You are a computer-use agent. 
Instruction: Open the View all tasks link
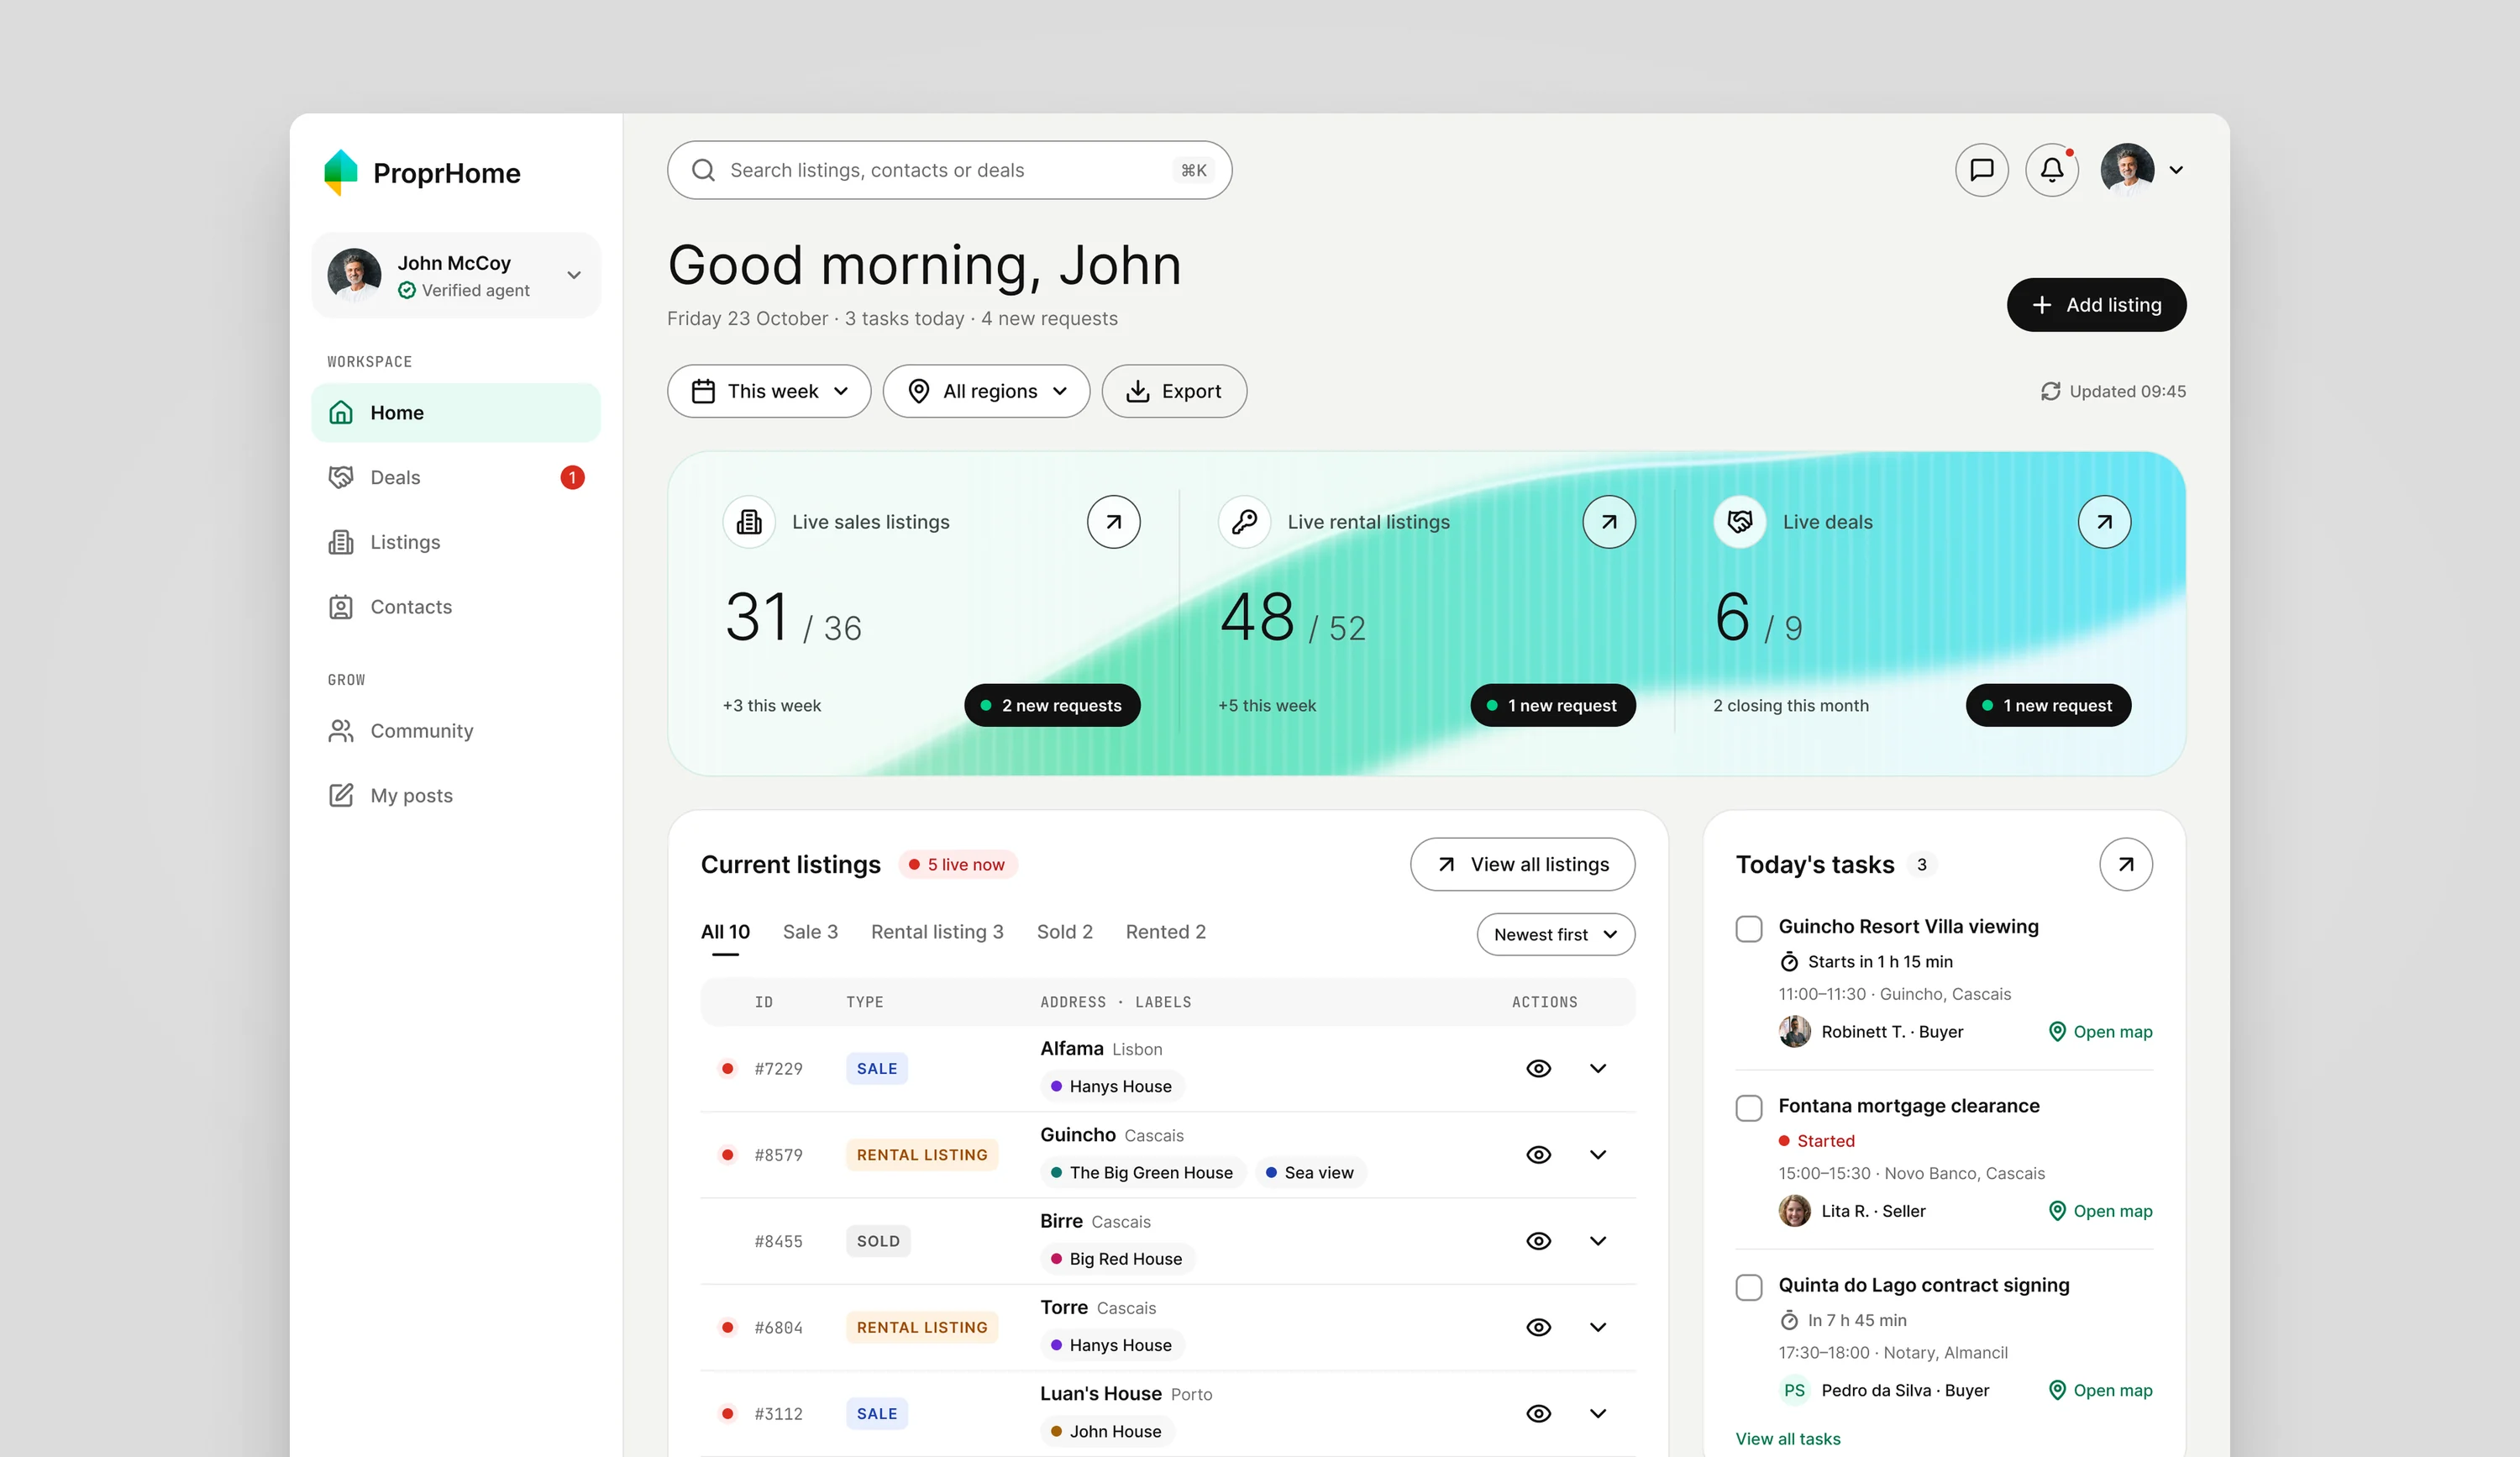click(1787, 1438)
